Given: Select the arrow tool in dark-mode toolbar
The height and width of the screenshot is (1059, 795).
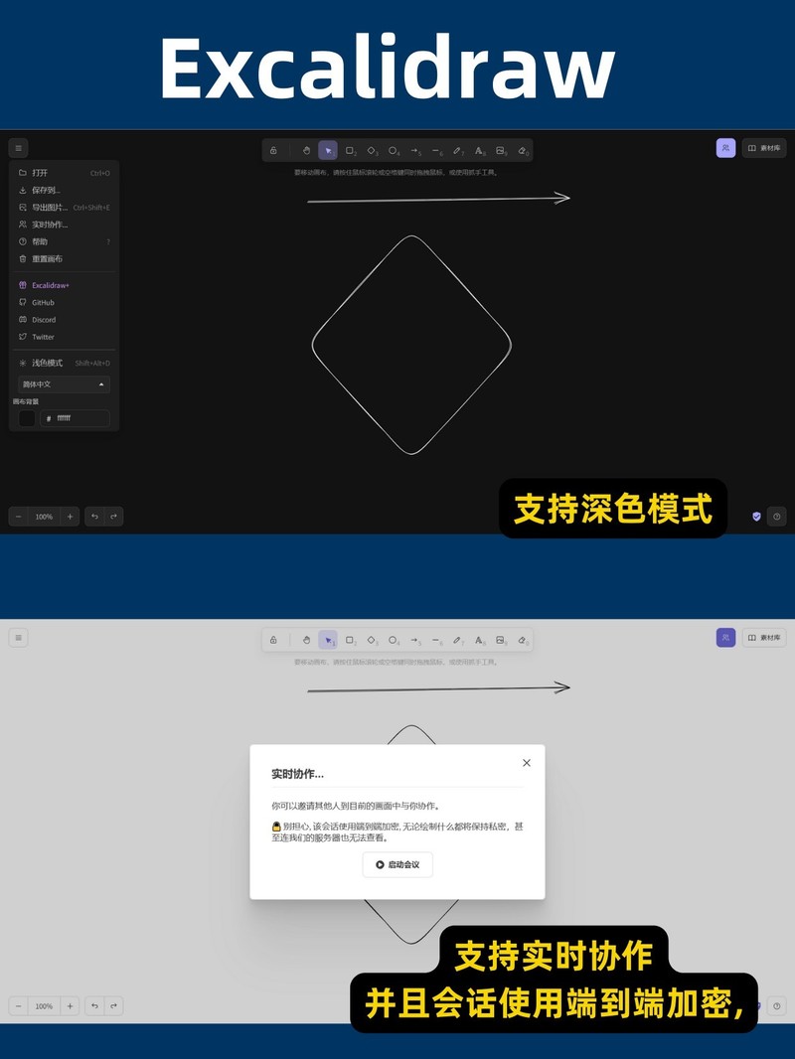Looking at the screenshot, I should 414,150.
